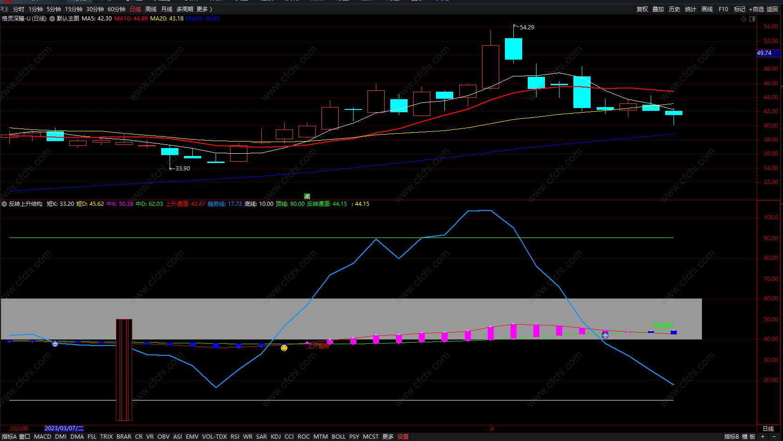Select the BOLL indicator tab
Viewport: 783px width, 441px height.
339,437
